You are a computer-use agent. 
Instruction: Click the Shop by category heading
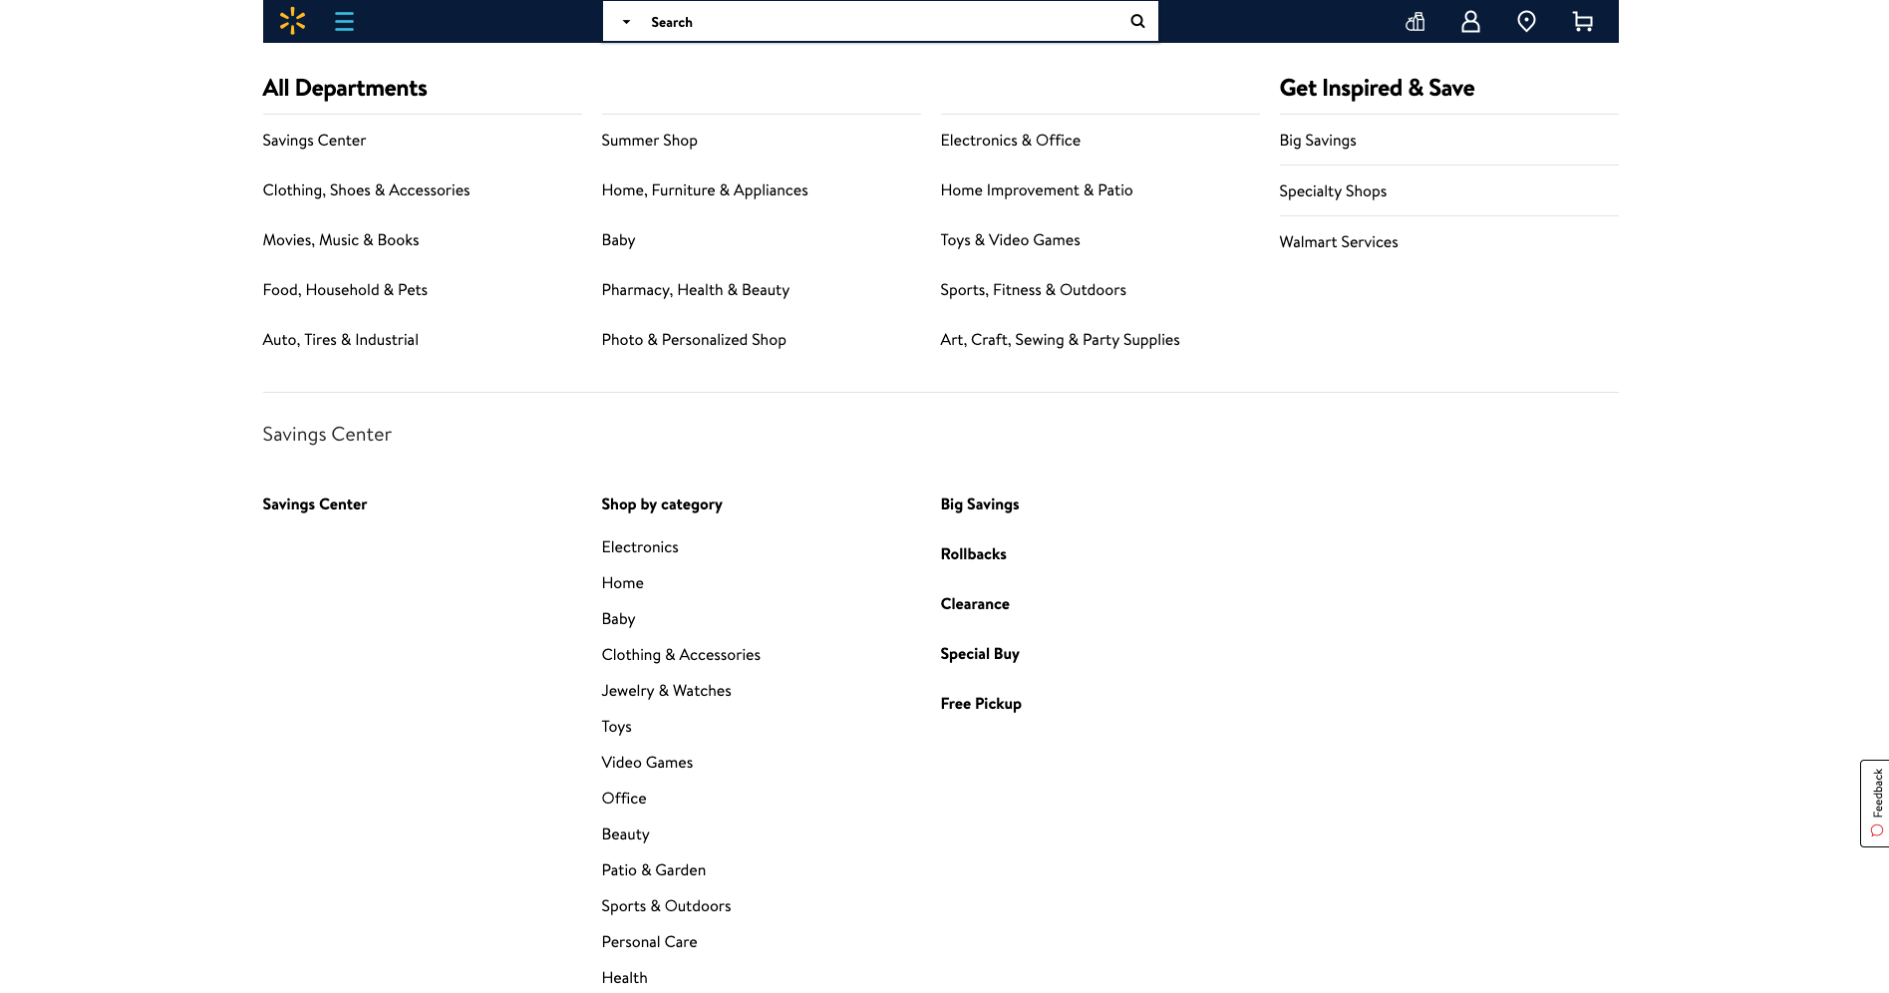click(x=662, y=504)
